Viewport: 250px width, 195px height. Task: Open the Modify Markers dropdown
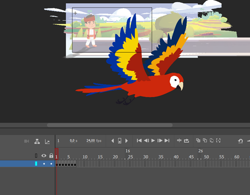click(x=219, y=141)
